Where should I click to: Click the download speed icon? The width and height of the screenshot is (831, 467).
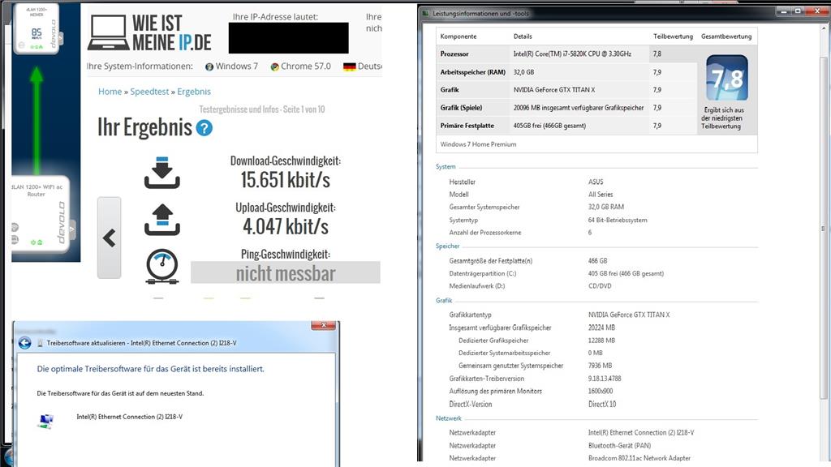(161, 173)
